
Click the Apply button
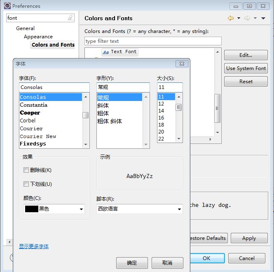pyautogui.click(x=249, y=238)
